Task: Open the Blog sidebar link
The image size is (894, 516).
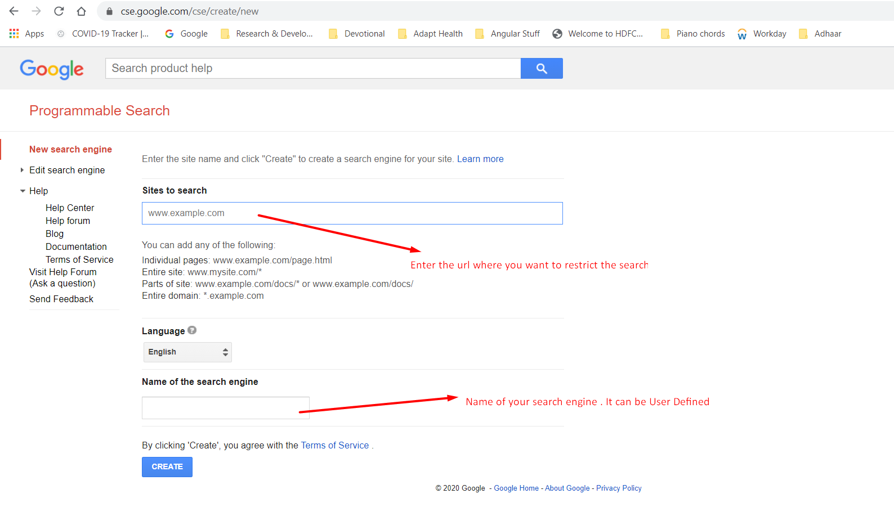Action: 55,234
